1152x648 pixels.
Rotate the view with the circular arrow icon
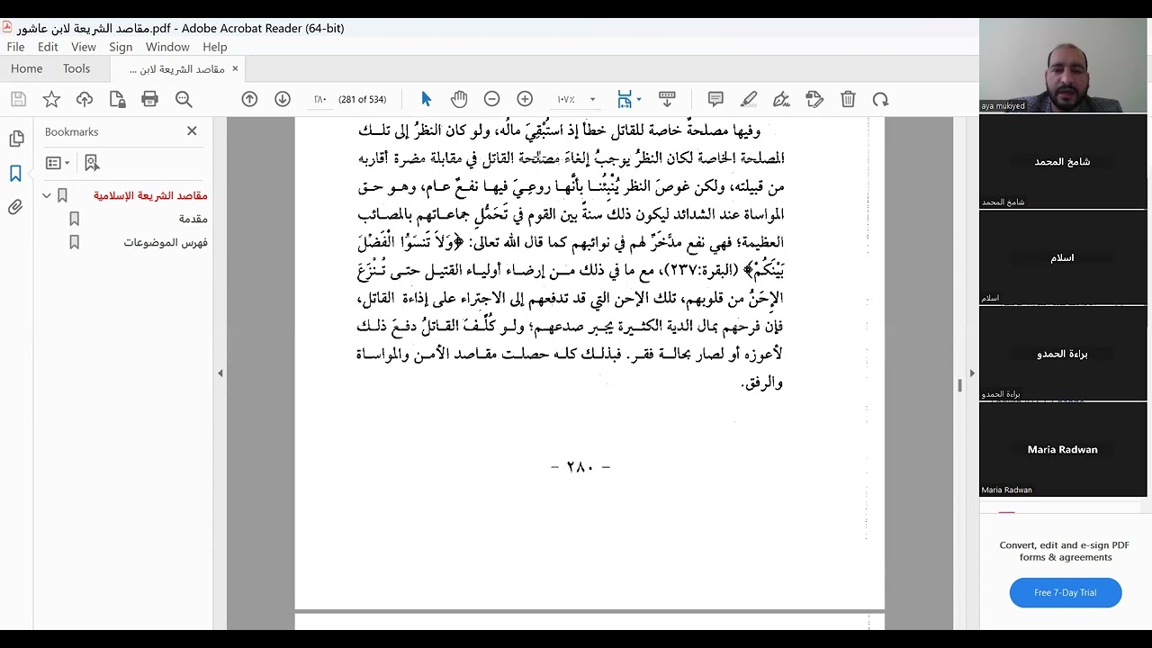880,99
